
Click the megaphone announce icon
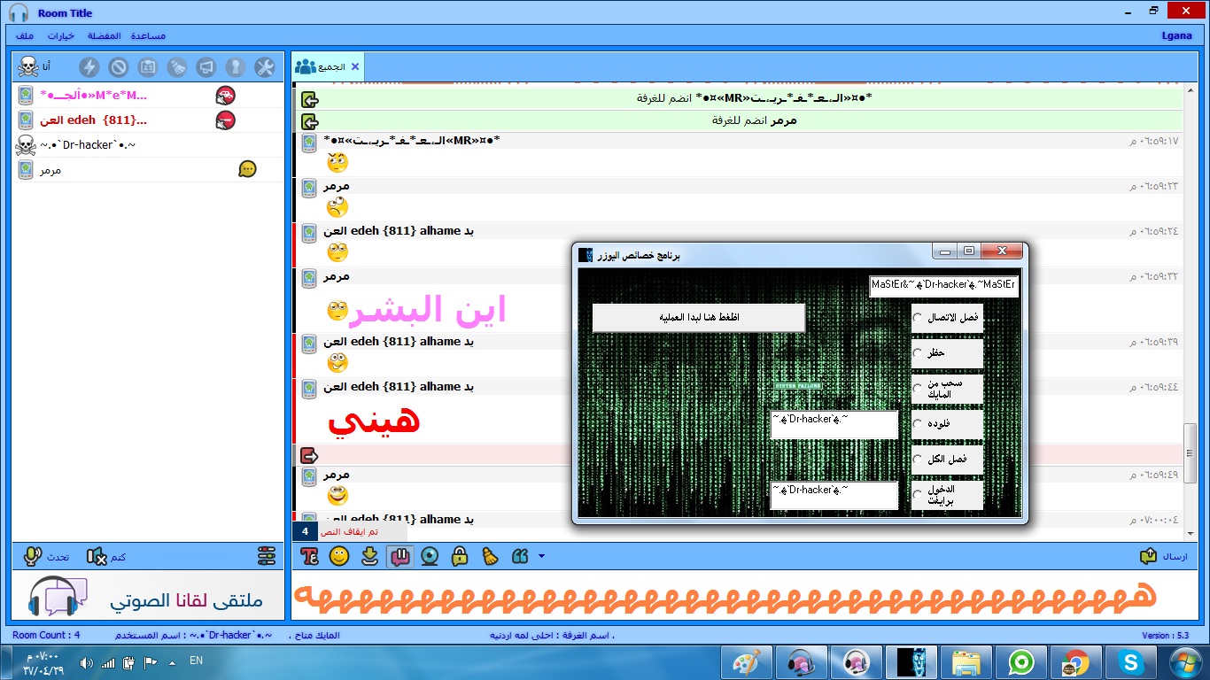pos(206,67)
